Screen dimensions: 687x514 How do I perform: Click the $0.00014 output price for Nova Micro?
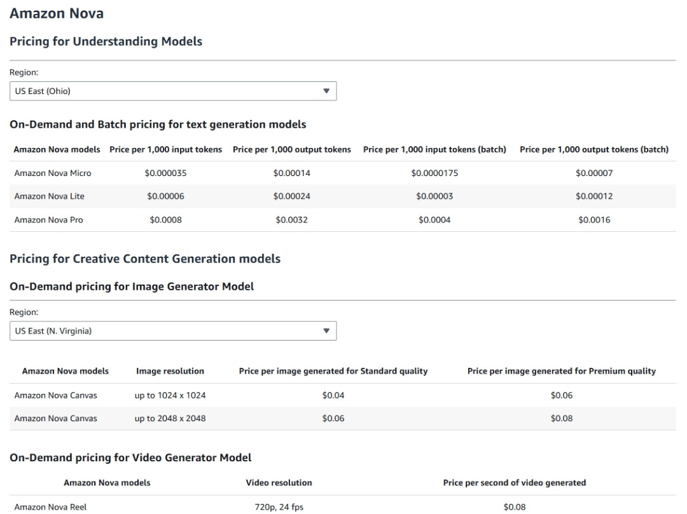(x=292, y=173)
